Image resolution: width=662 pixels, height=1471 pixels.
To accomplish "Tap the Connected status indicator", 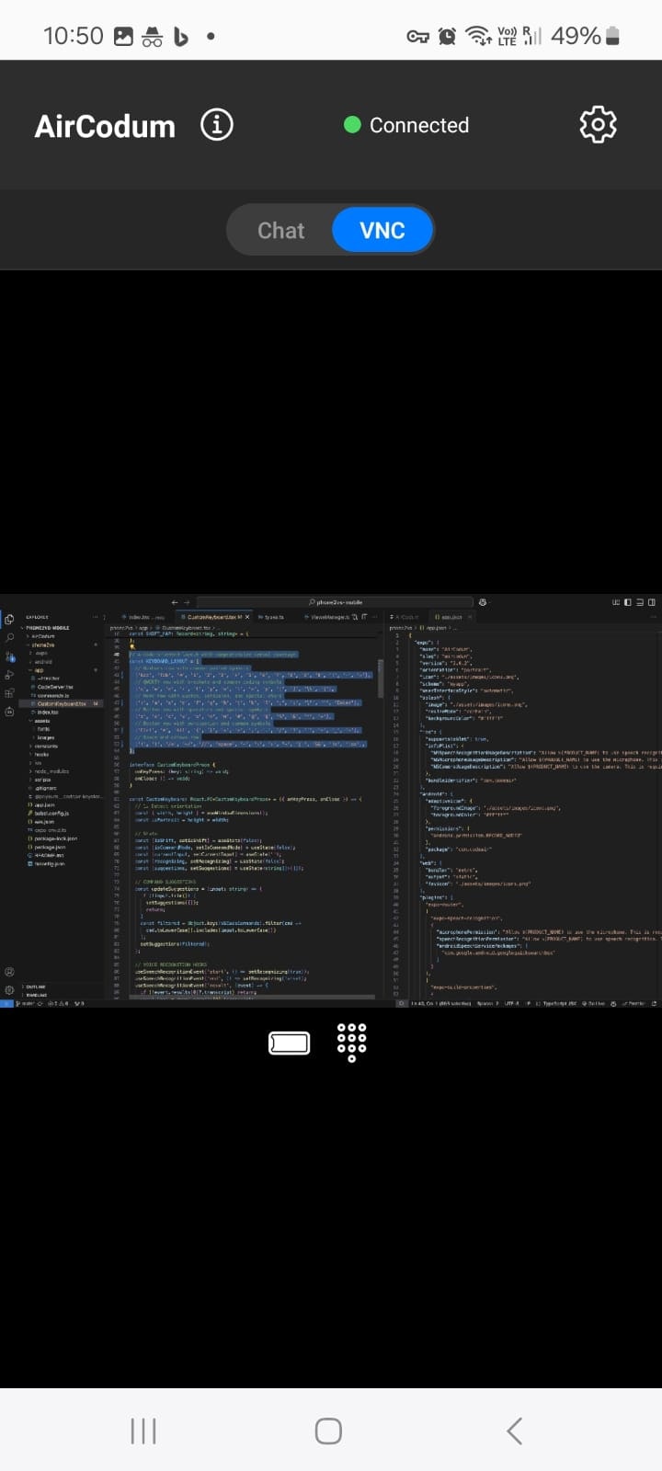I will [x=405, y=125].
